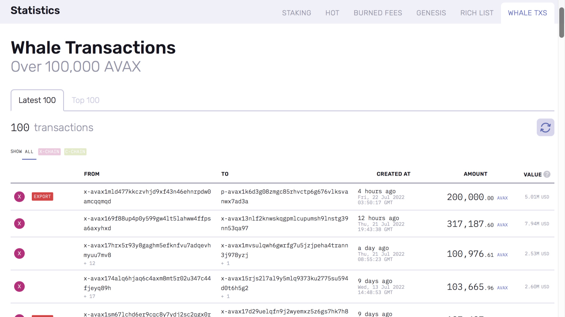Click the amount 317,187.60 AVAX
565x317 pixels.
tap(477, 224)
